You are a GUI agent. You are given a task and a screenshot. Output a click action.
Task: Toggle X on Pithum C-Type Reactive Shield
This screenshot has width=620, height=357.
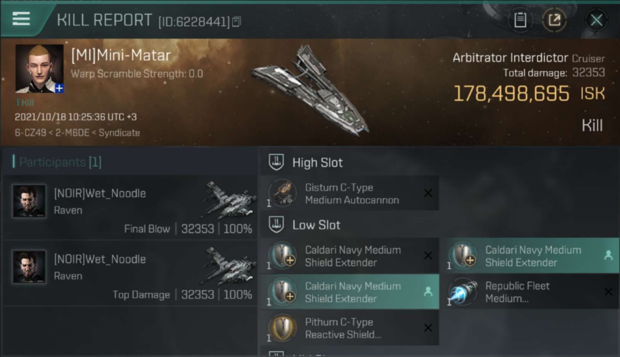pyautogui.click(x=428, y=327)
